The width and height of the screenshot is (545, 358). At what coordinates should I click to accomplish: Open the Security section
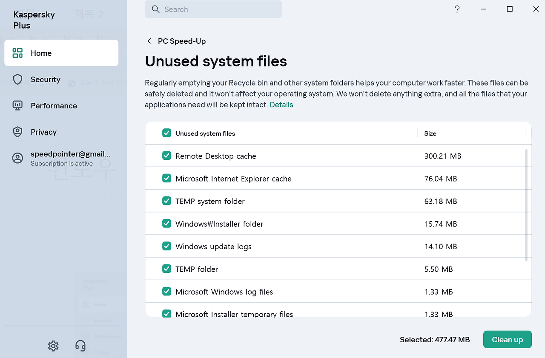(x=61, y=80)
